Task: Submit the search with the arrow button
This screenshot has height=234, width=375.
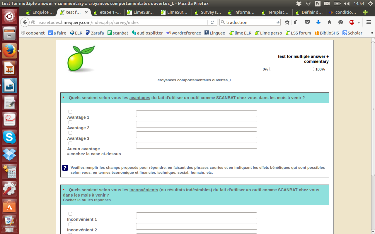Action: [x=278, y=22]
